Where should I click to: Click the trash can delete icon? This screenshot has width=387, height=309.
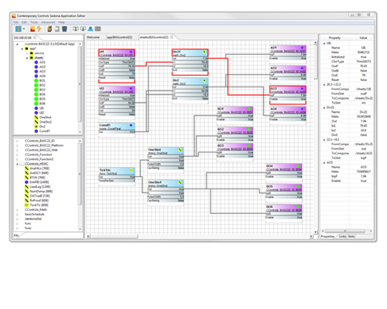coord(64,29)
